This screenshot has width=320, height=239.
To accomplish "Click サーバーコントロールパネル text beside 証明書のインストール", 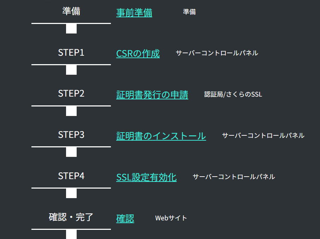I will (263, 136).
